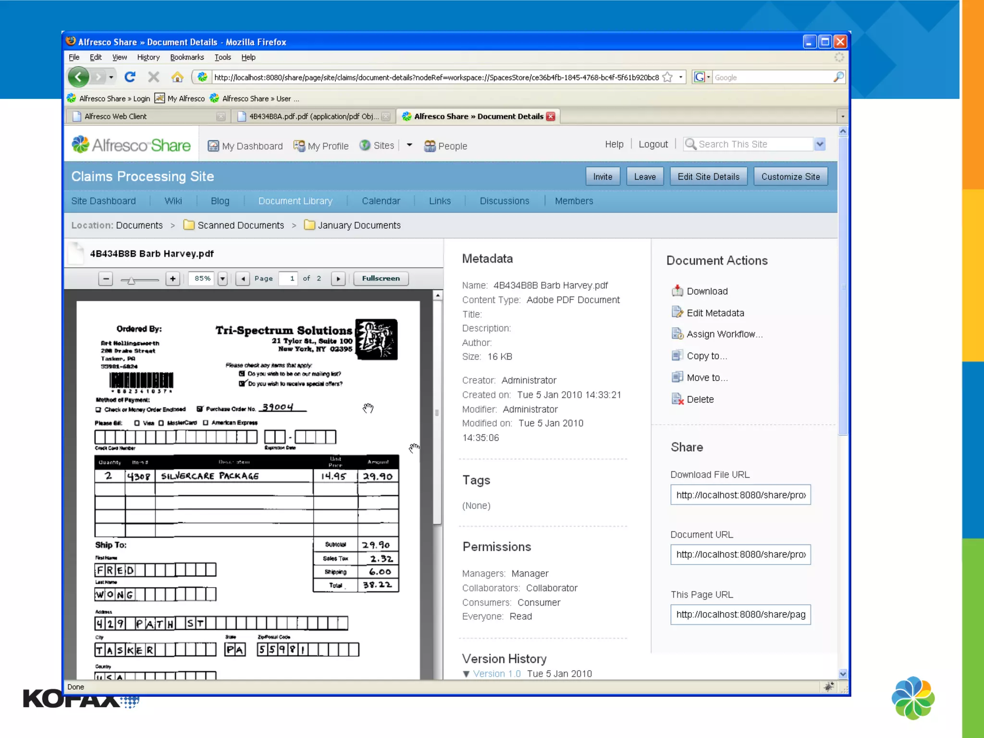Collapse the Version 1.0 history triangle
984x738 pixels.
point(466,674)
